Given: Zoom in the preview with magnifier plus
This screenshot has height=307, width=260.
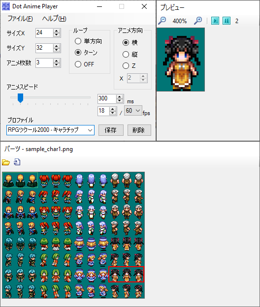Looking at the screenshot, I should coord(198,21).
